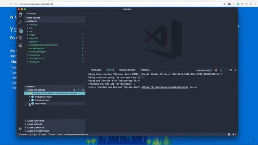The width and height of the screenshot is (258, 145).
Task: Move the panel to the right side
Action: click(231, 70)
